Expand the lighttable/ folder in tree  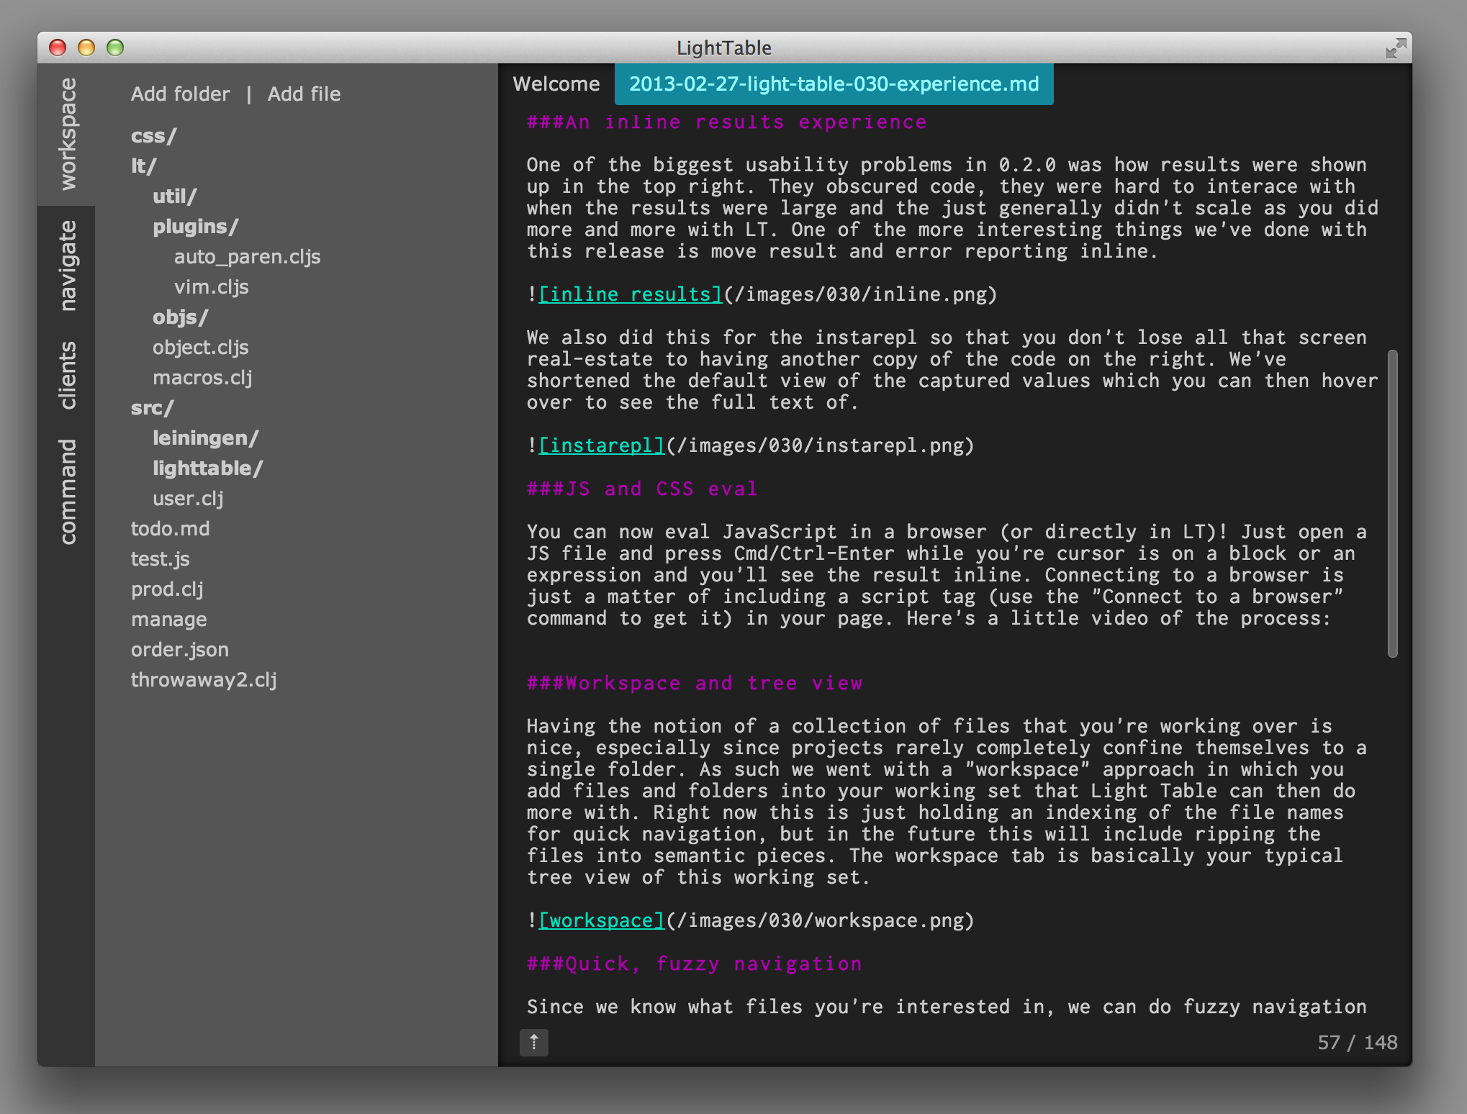point(207,468)
